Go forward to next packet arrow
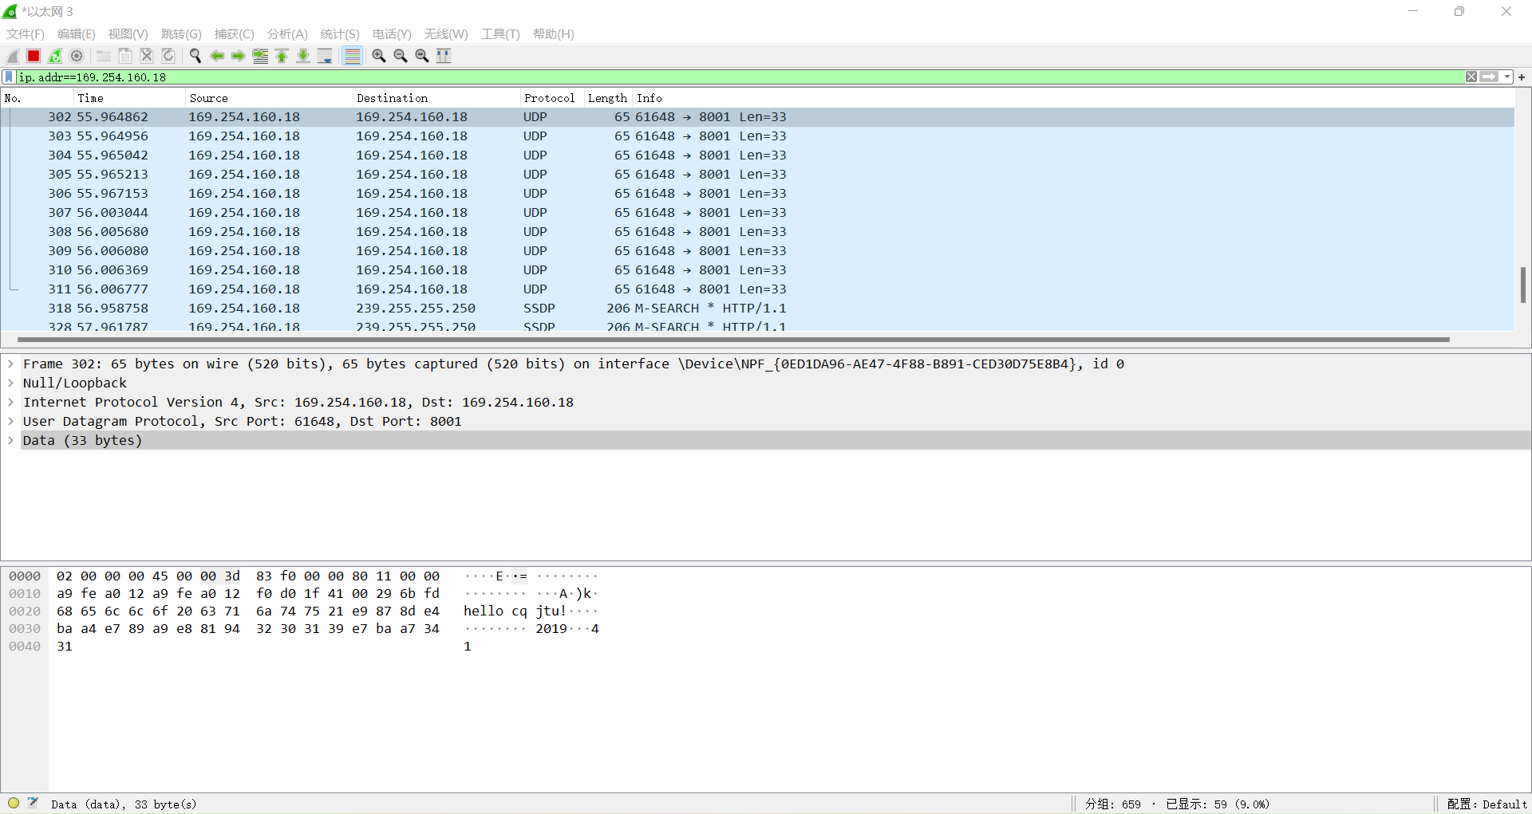The height and width of the screenshot is (814, 1532). (x=238, y=56)
